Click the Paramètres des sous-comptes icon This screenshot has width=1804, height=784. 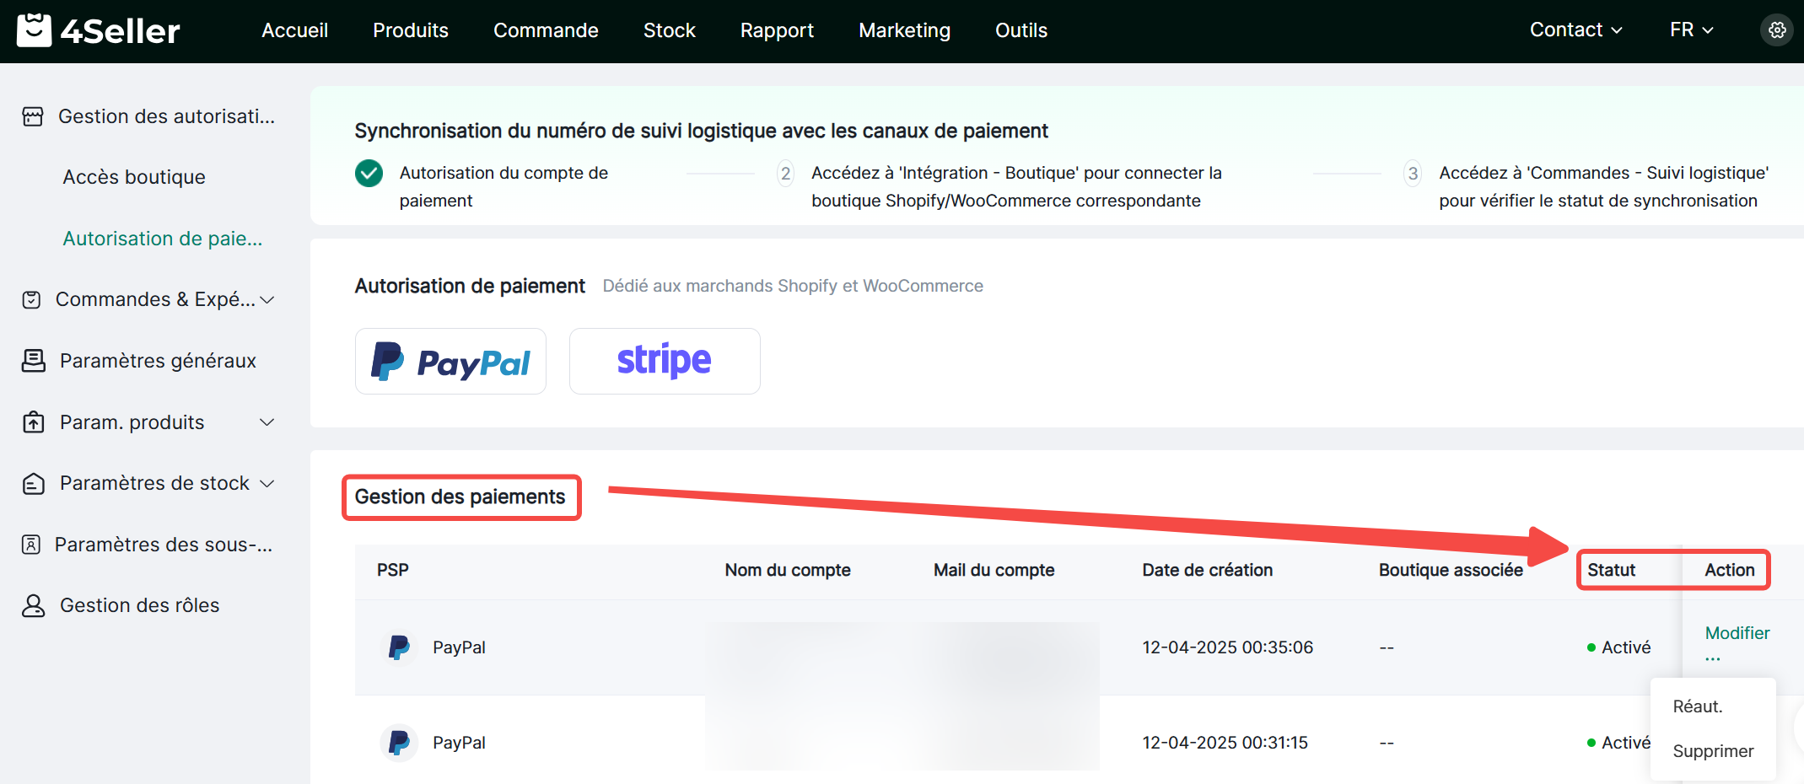[x=31, y=545]
